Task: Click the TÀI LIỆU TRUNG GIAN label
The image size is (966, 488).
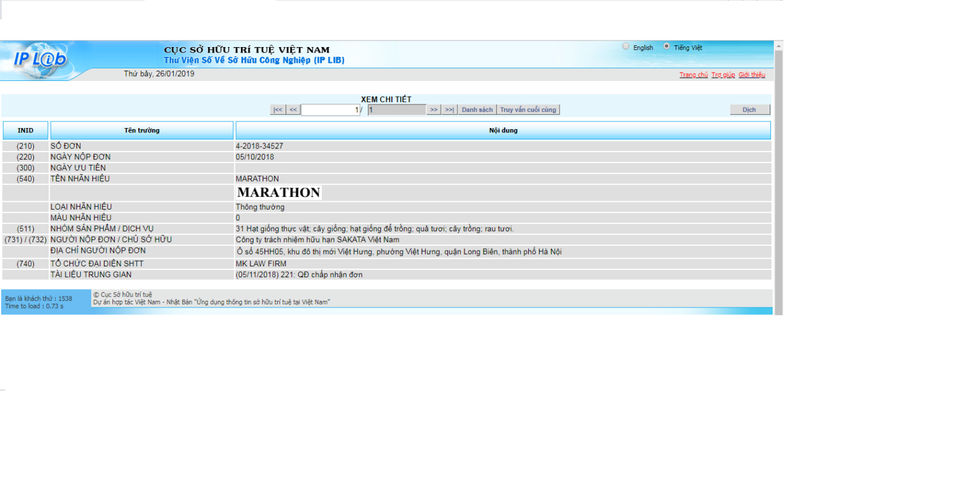Action: 91,275
